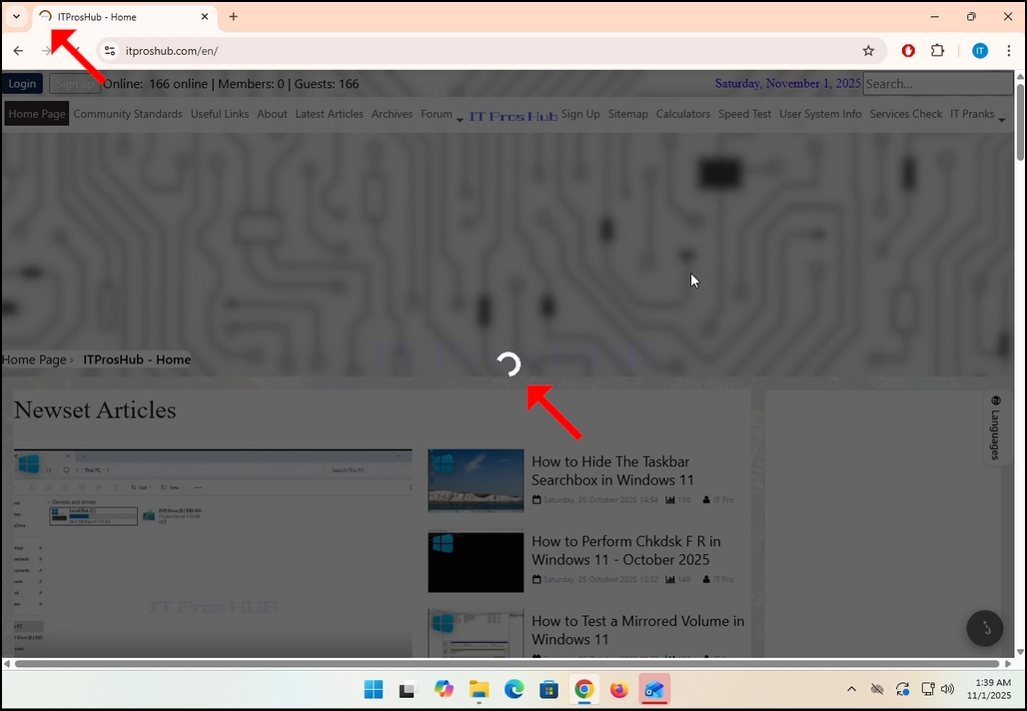This screenshot has width=1027, height=711.
Task: Open Services Check link
Action: (906, 114)
